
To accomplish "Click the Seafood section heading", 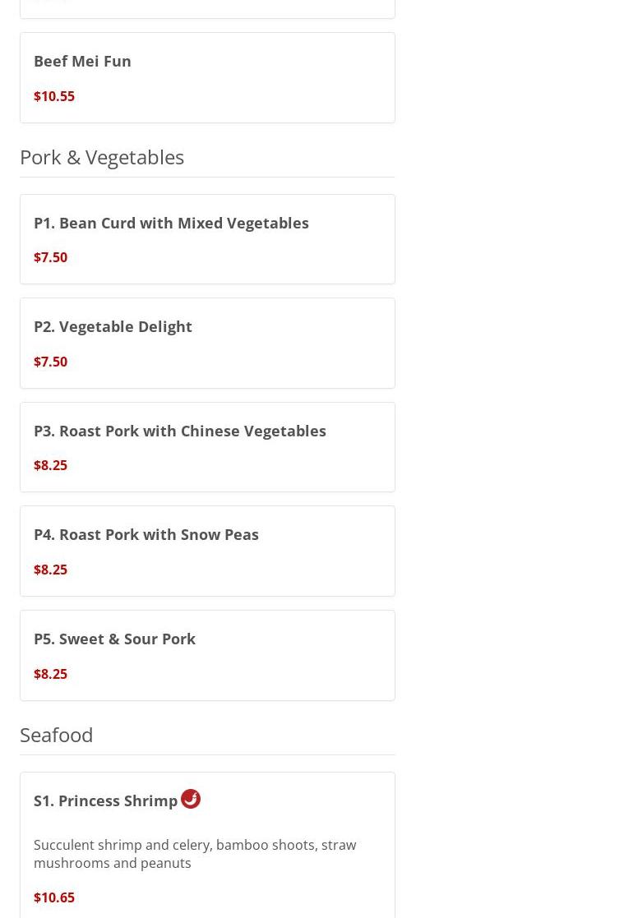I will pos(56,734).
